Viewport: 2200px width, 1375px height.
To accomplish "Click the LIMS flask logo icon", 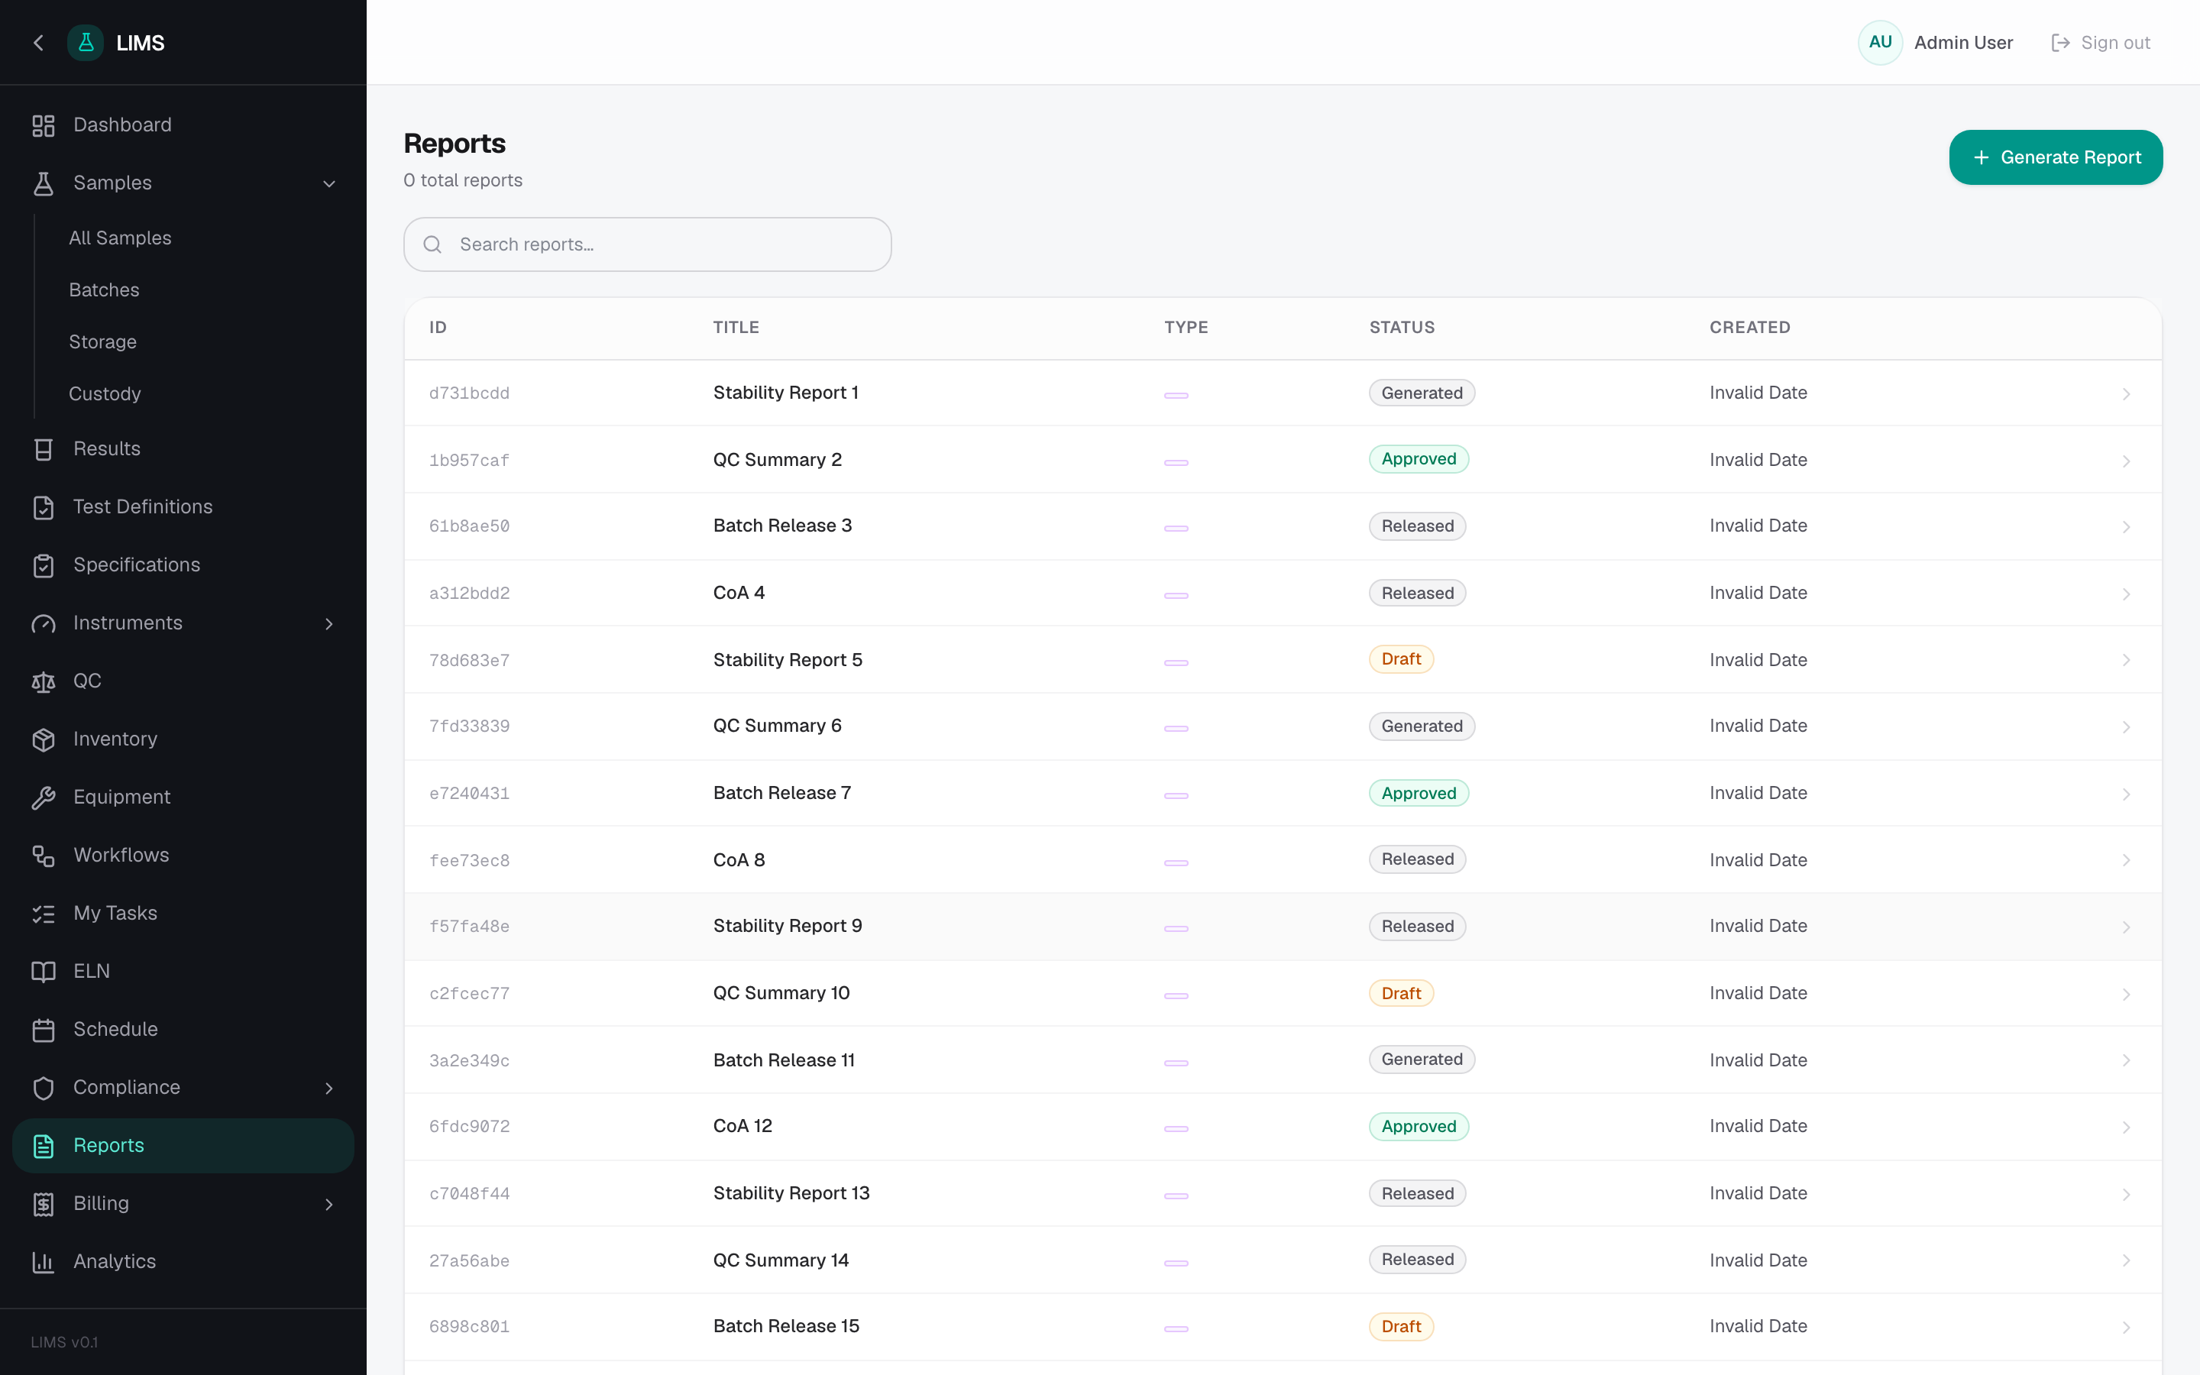I will pyautogui.click(x=86, y=43).
